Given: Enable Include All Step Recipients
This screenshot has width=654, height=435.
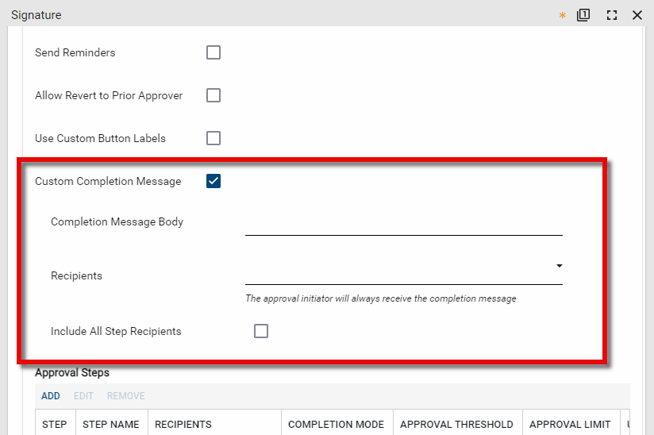Looking at the screenshot, I should click(261, 331).
